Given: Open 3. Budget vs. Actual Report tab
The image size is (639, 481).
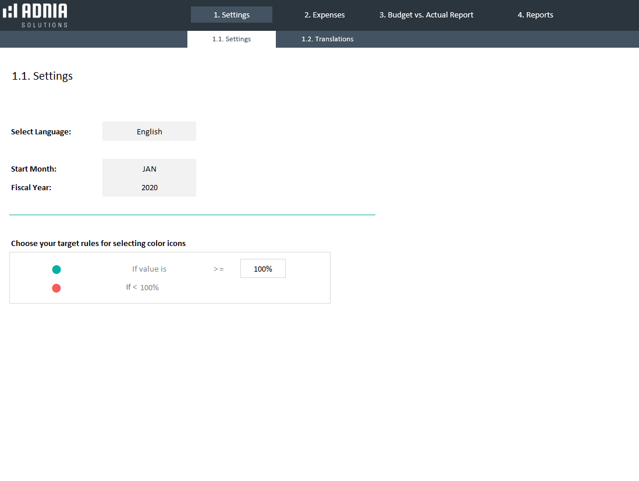Looking at the screenshot, I should pos(426,15).
